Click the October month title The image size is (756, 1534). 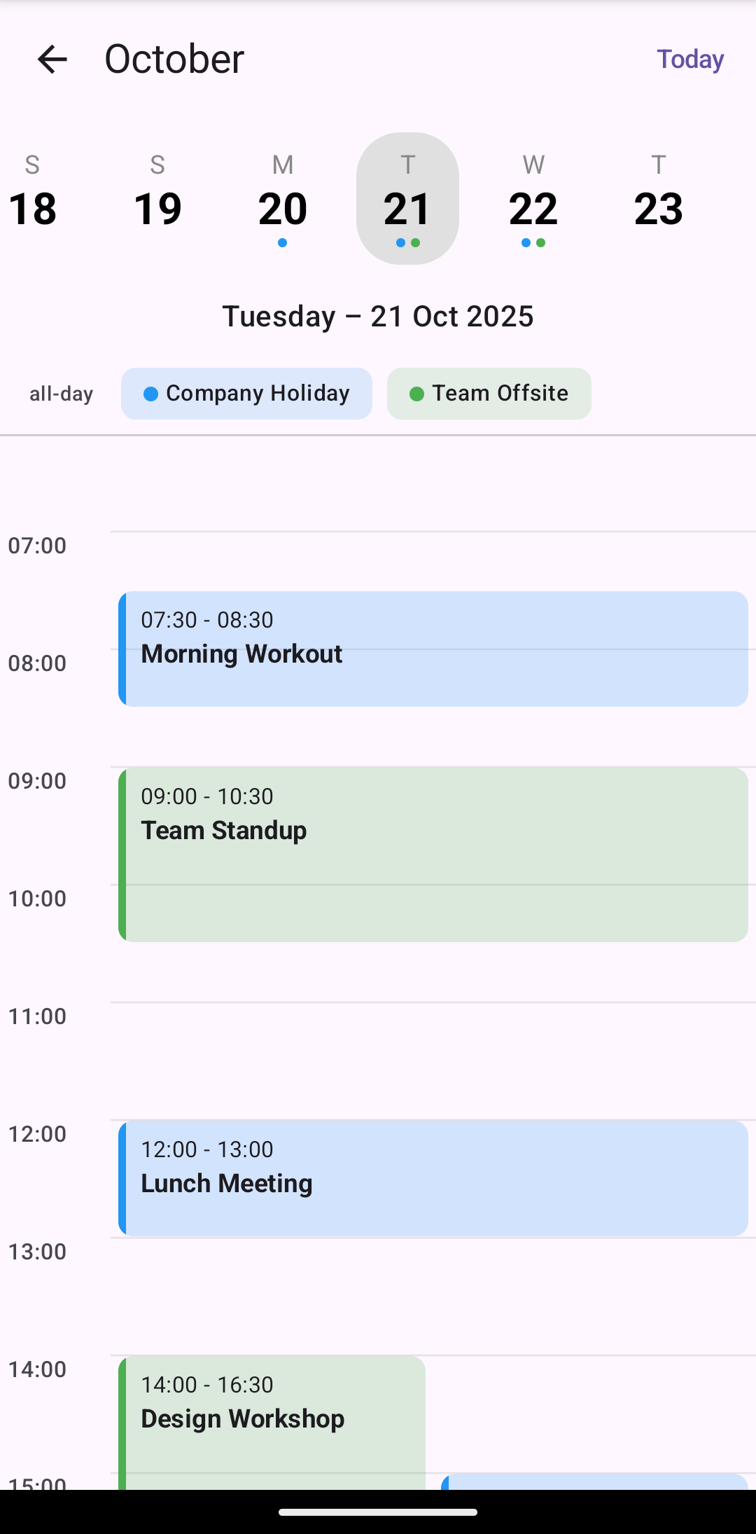click(x=174, y=59)
